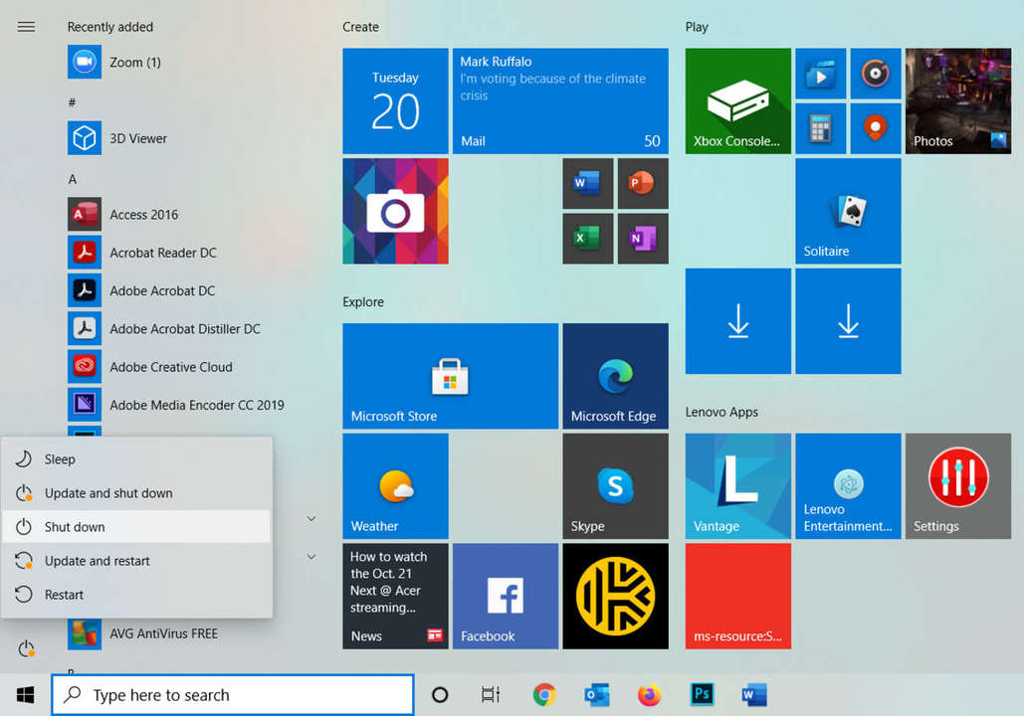This screenshot has width=1024, height=716.
Task: Click the 'Create' group title
Action: pos(360,27)
